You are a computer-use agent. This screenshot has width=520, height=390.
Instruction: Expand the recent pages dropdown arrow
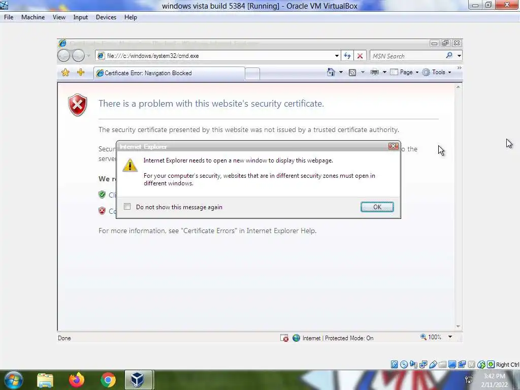tap(88, 56)
